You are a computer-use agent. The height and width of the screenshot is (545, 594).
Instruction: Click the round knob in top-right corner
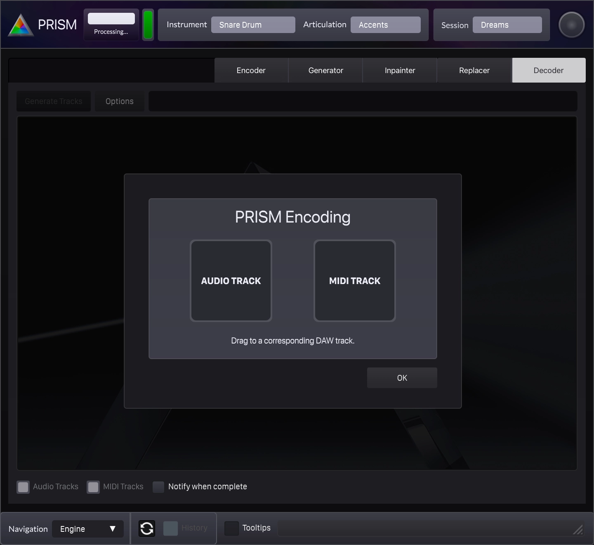tap(571, 25)
